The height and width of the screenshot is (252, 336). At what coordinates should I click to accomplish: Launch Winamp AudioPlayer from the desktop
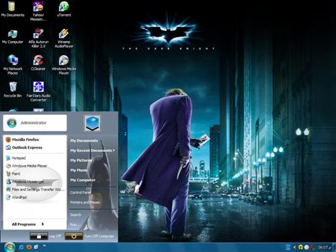pyautogui.click(x=64, y=38)
